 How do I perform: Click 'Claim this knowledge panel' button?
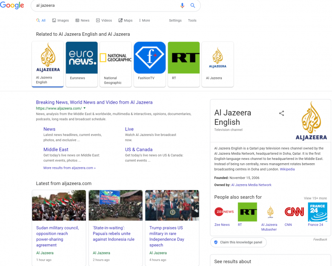click(238, 242)
